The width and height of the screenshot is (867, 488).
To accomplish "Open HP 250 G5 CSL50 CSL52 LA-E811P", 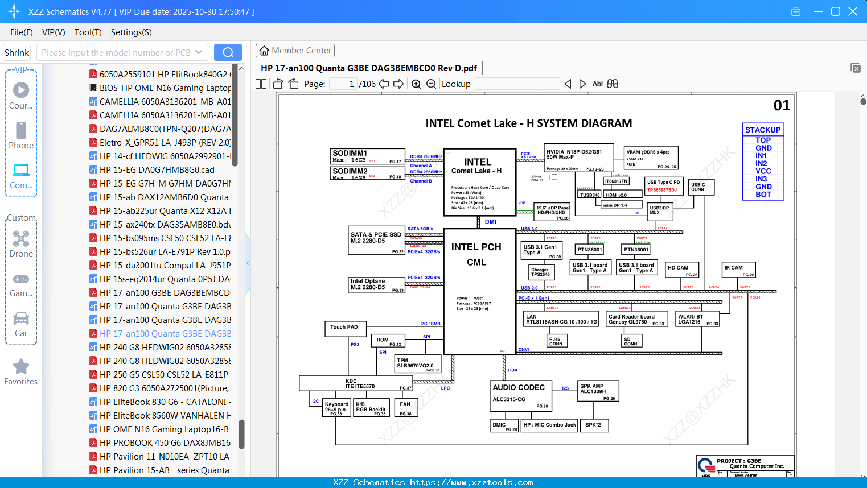I will 159,374.
